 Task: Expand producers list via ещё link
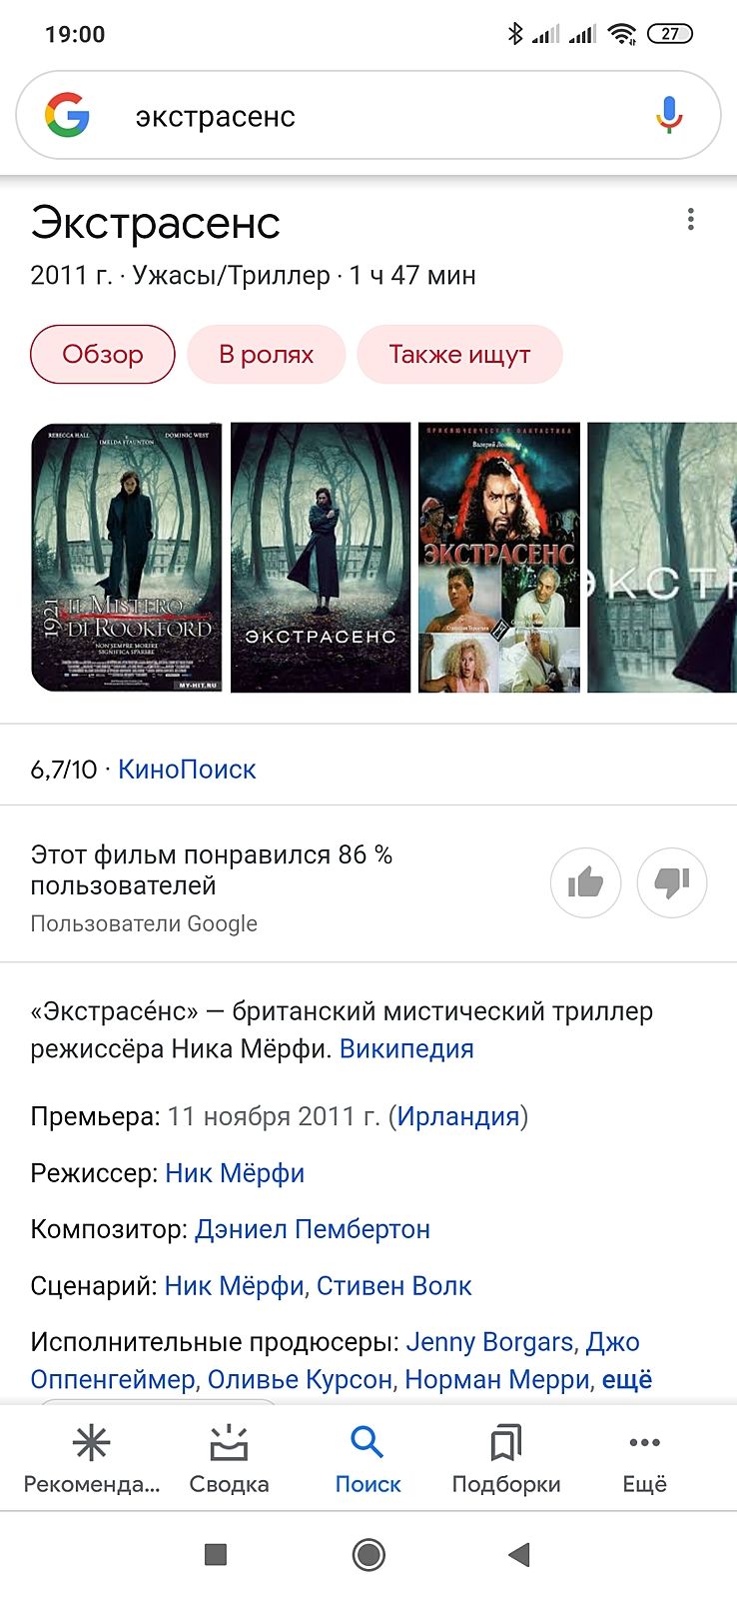coord(626,1379)
